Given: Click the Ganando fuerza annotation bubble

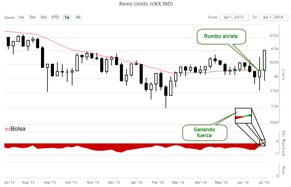Looking at the screenshot, I should [x=205, y=133].
